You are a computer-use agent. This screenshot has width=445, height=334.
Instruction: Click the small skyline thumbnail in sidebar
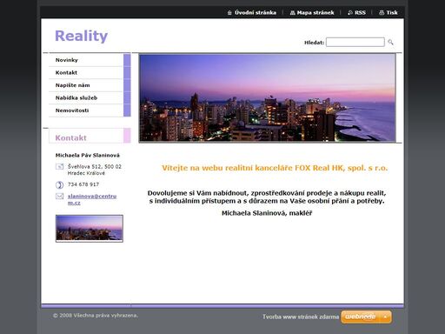[x=90, y=229]
